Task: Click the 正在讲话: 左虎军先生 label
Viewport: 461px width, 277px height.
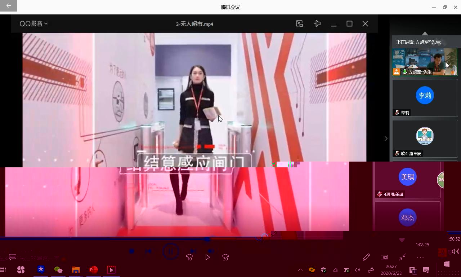Action: coord(419,42)
